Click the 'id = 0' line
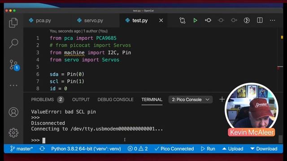Screen dimensions: 287x161 (58, 89)
